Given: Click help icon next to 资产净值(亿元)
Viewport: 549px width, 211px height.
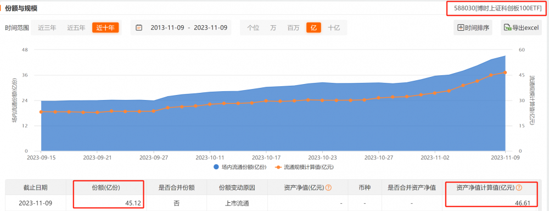Looking at the screenshot, I should pos(328,187).
